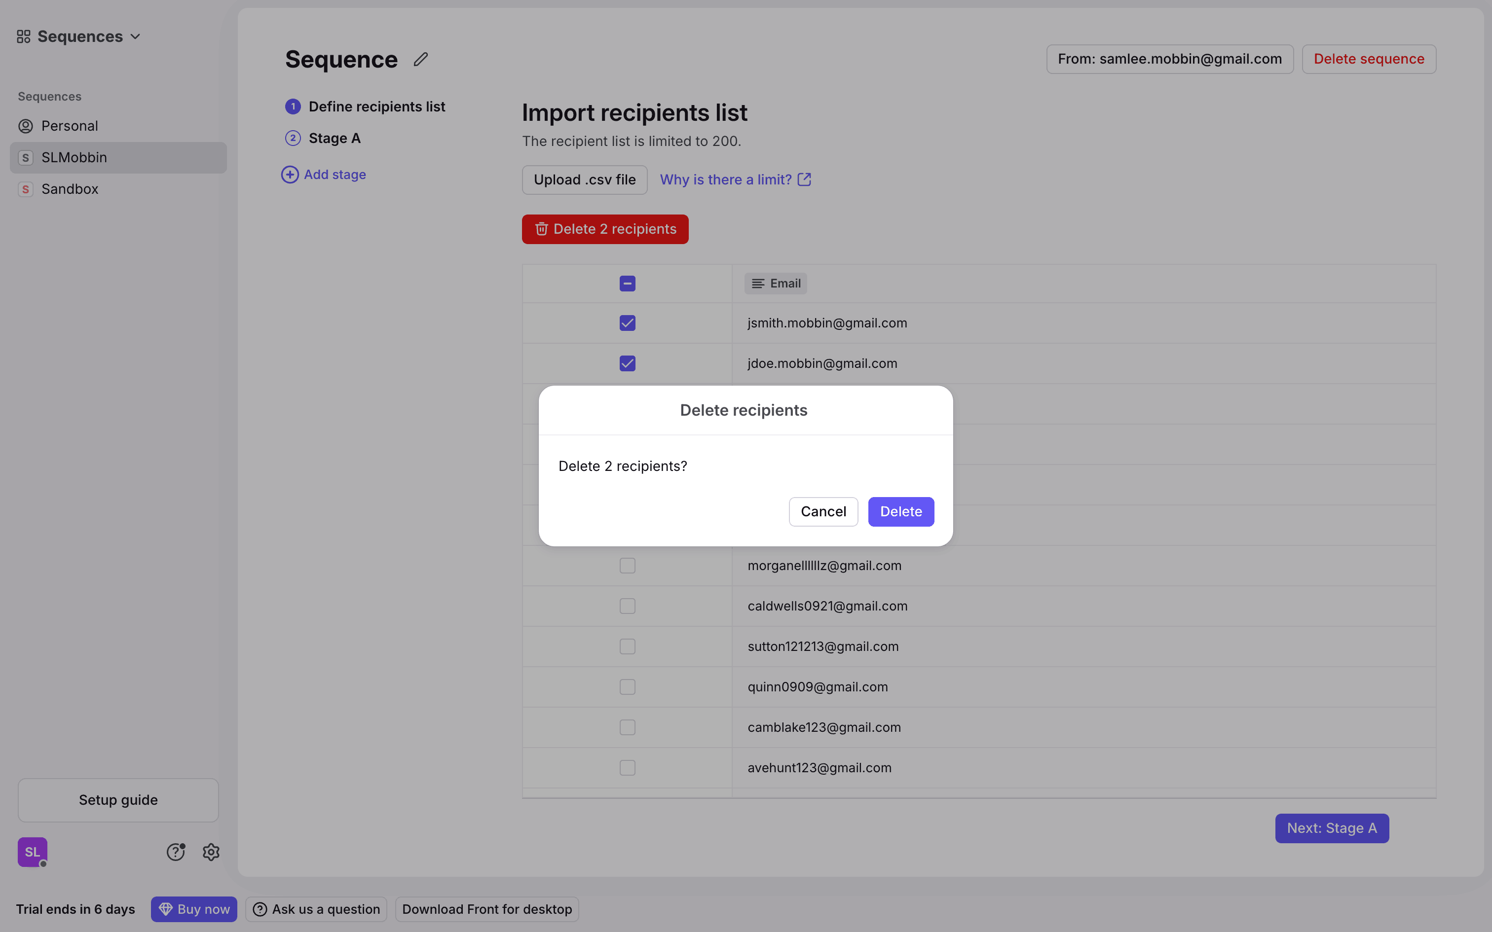Click the external link icon beside limit question
The height and width of the screenshot is (932, 1492).
804,179
